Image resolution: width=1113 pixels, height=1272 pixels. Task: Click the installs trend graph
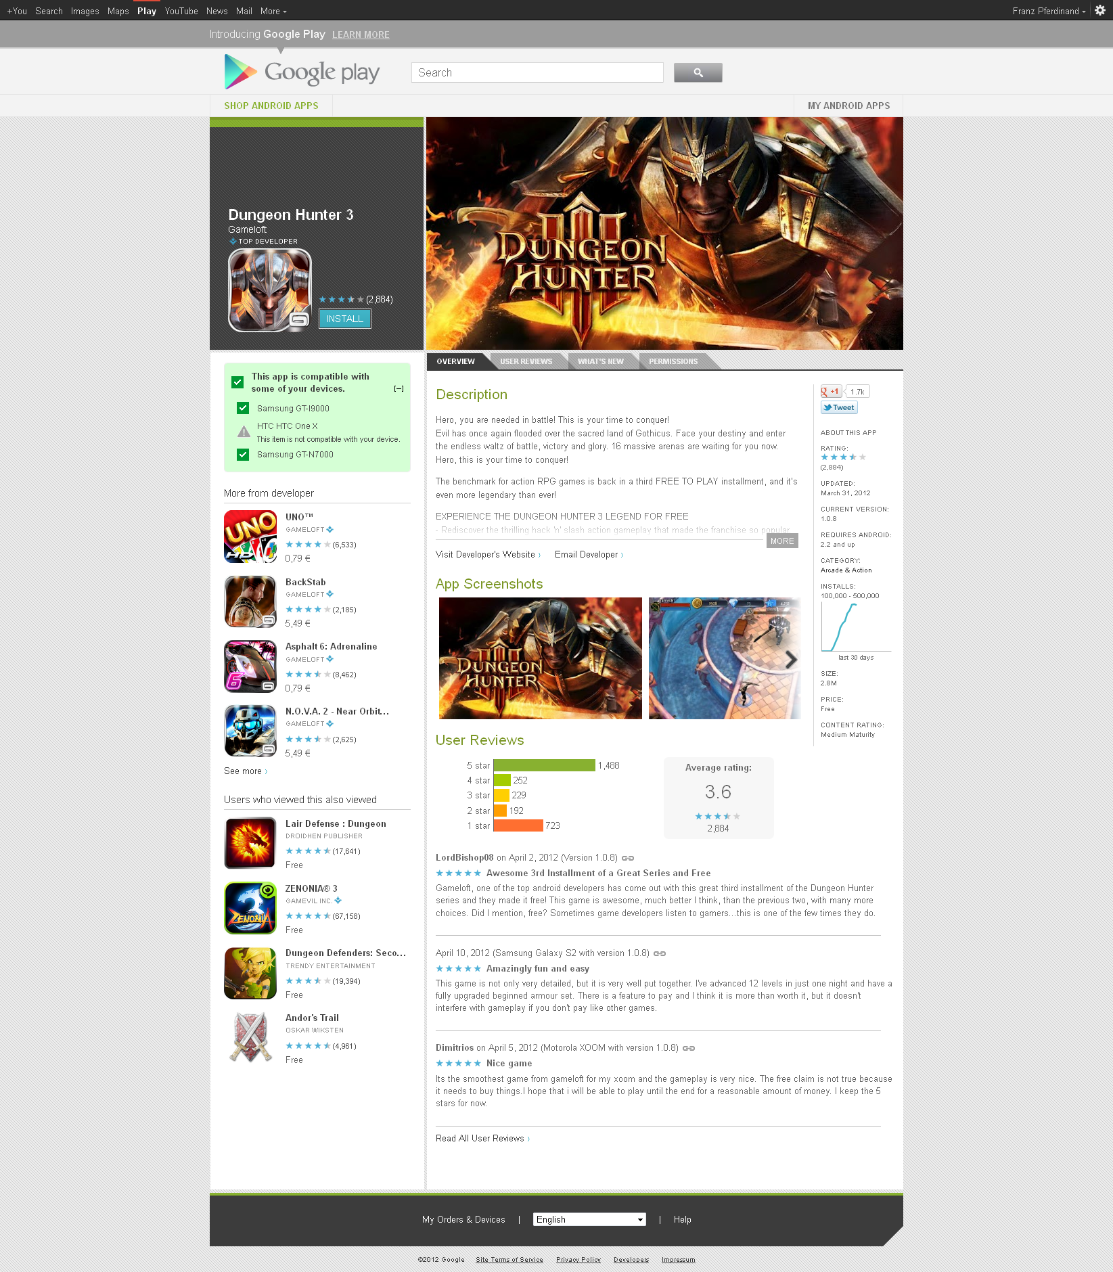[x=856, y=627]
